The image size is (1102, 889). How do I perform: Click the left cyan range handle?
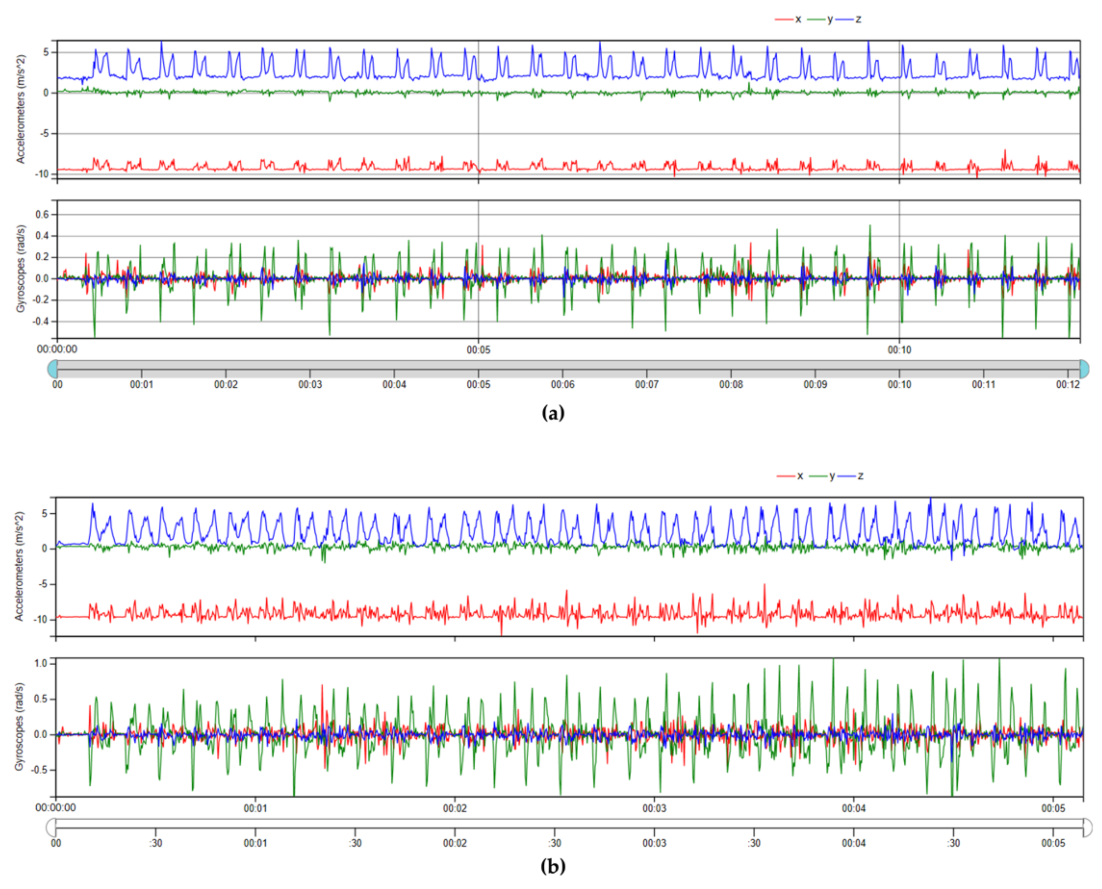click(x=52, y=369)
